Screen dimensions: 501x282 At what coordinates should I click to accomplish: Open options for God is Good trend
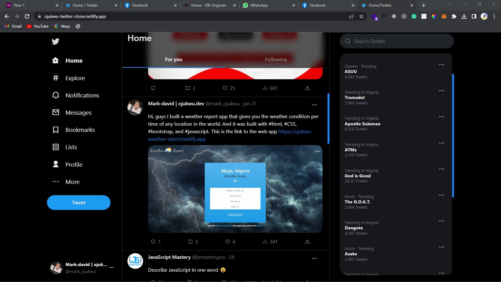click(442, 169)
